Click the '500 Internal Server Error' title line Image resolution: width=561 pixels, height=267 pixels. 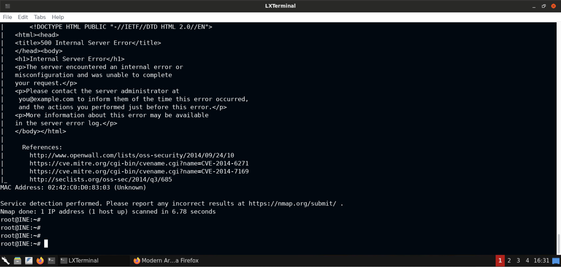coord(88,43)
